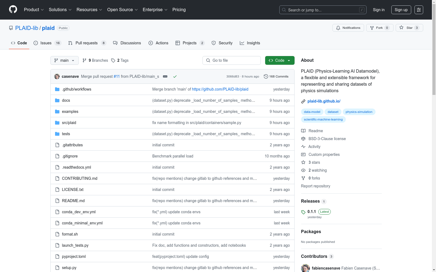Click the docs folder icon

tap(57, 100)
